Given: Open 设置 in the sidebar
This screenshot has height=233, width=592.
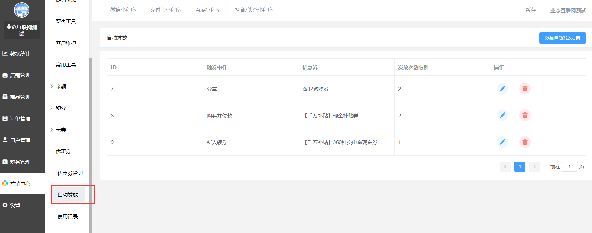Looking at the screenshot, I should pyautogui.click(x=23, y=205).
